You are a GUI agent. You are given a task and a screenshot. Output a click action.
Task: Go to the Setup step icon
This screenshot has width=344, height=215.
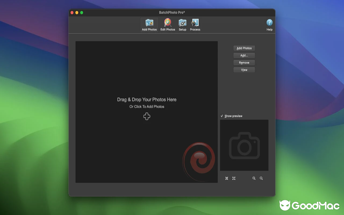pos(182,25)
